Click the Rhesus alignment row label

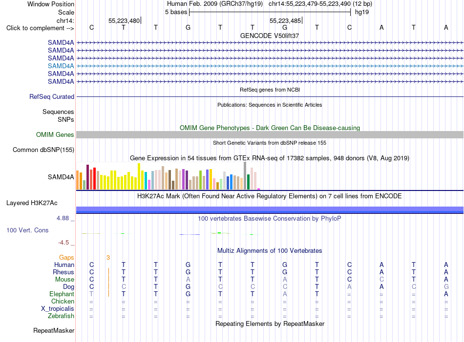(x=63, y=272)
